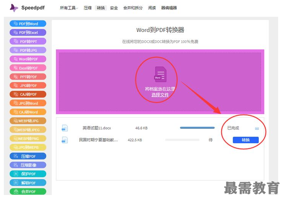This screenshot has height=203, width=282.
Task: Click the Speedpdf logo icon
Action: 14,8
